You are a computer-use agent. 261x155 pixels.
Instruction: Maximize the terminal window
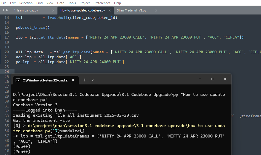tap(213, 79)
